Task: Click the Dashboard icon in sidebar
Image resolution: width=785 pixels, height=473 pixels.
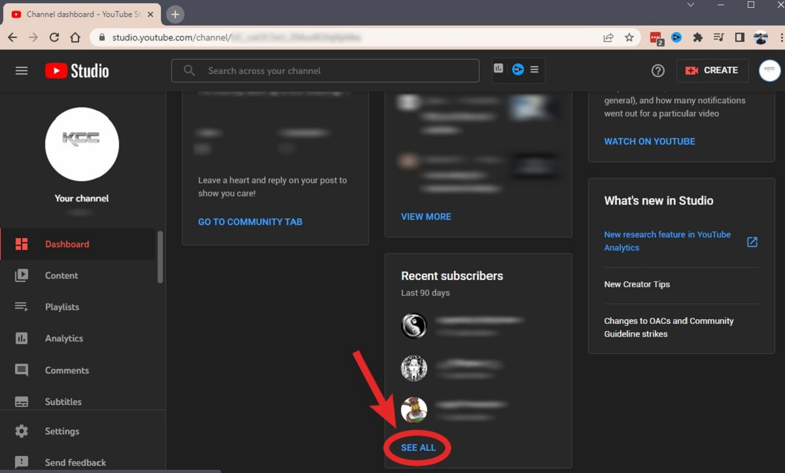Action: point(22,244)
